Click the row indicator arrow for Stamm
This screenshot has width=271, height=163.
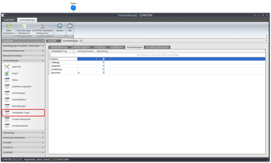point(50,59)
